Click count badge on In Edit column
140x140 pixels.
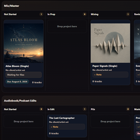85,109
